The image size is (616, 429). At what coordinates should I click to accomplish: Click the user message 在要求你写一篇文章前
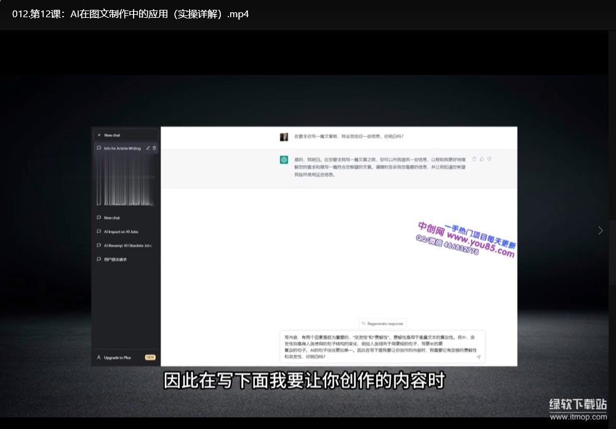[349, 136]
